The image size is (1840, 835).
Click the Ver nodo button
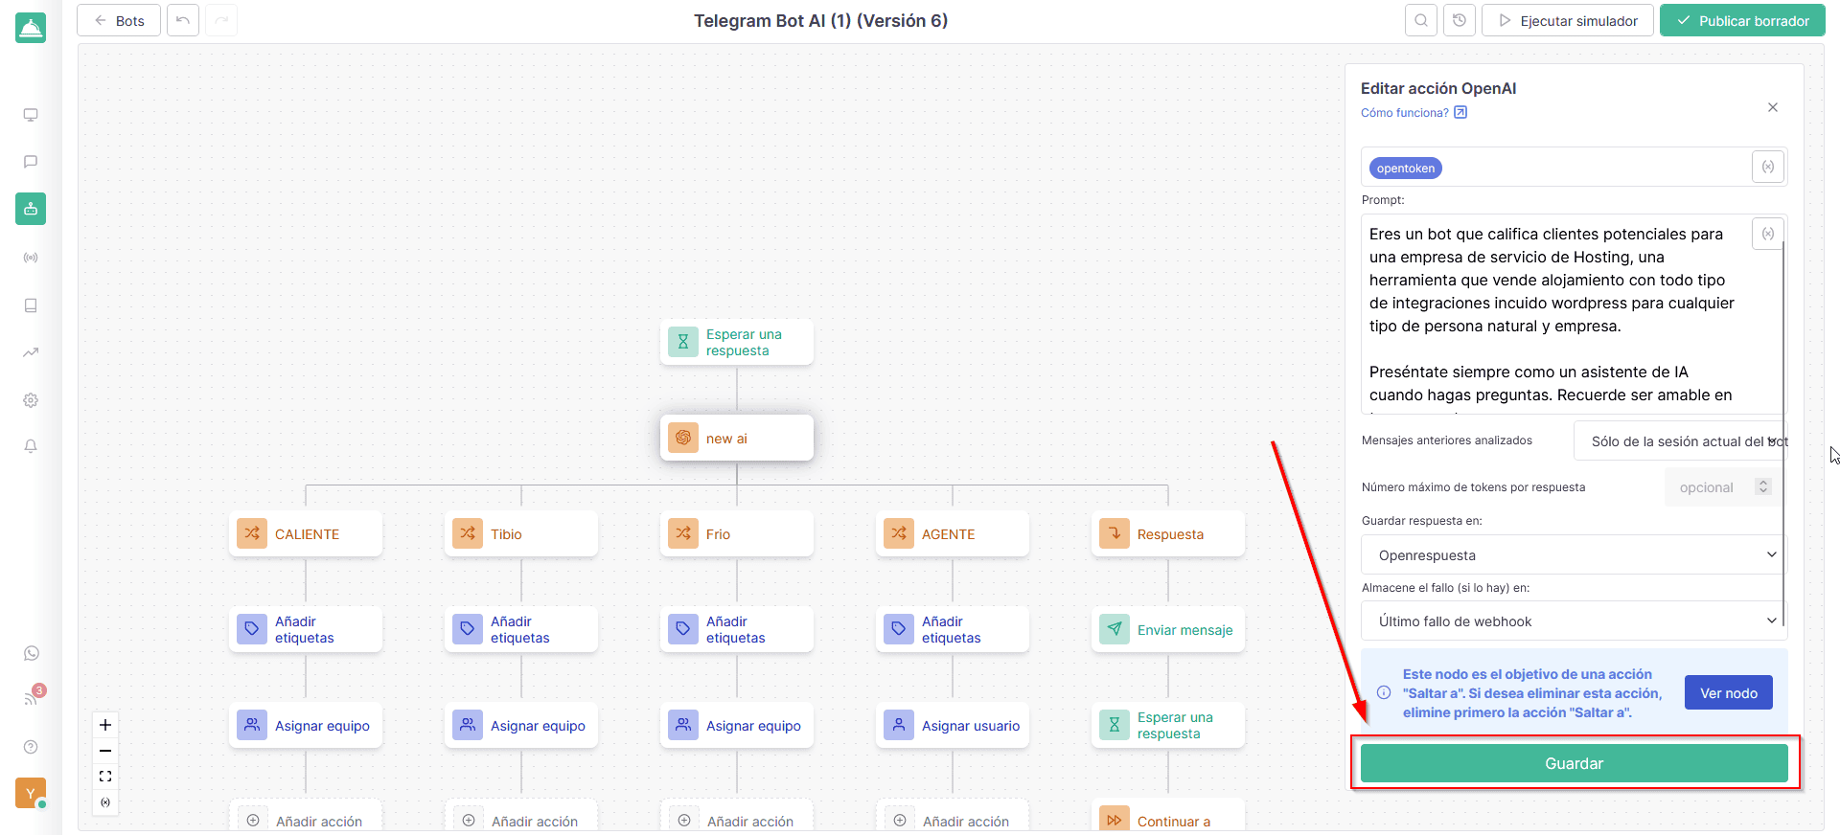click(x=1729, y=693)
